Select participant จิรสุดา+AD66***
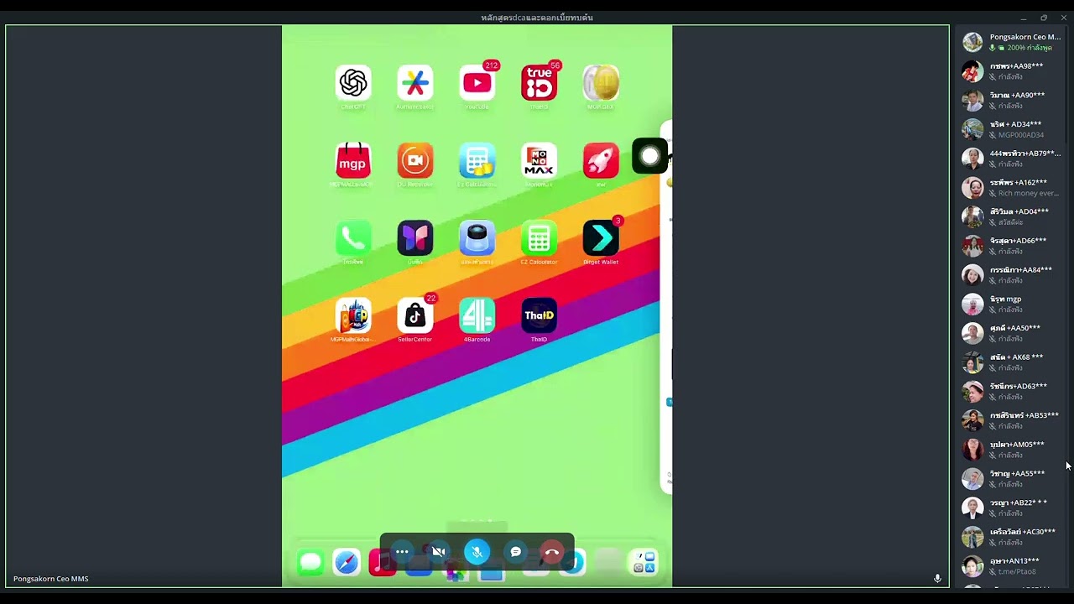The width and height of the screenshot is (1074, 604). pyautogui.click(x=1012, y=246)
